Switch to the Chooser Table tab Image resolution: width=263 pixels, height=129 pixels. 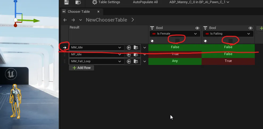(x=79, y=12)
